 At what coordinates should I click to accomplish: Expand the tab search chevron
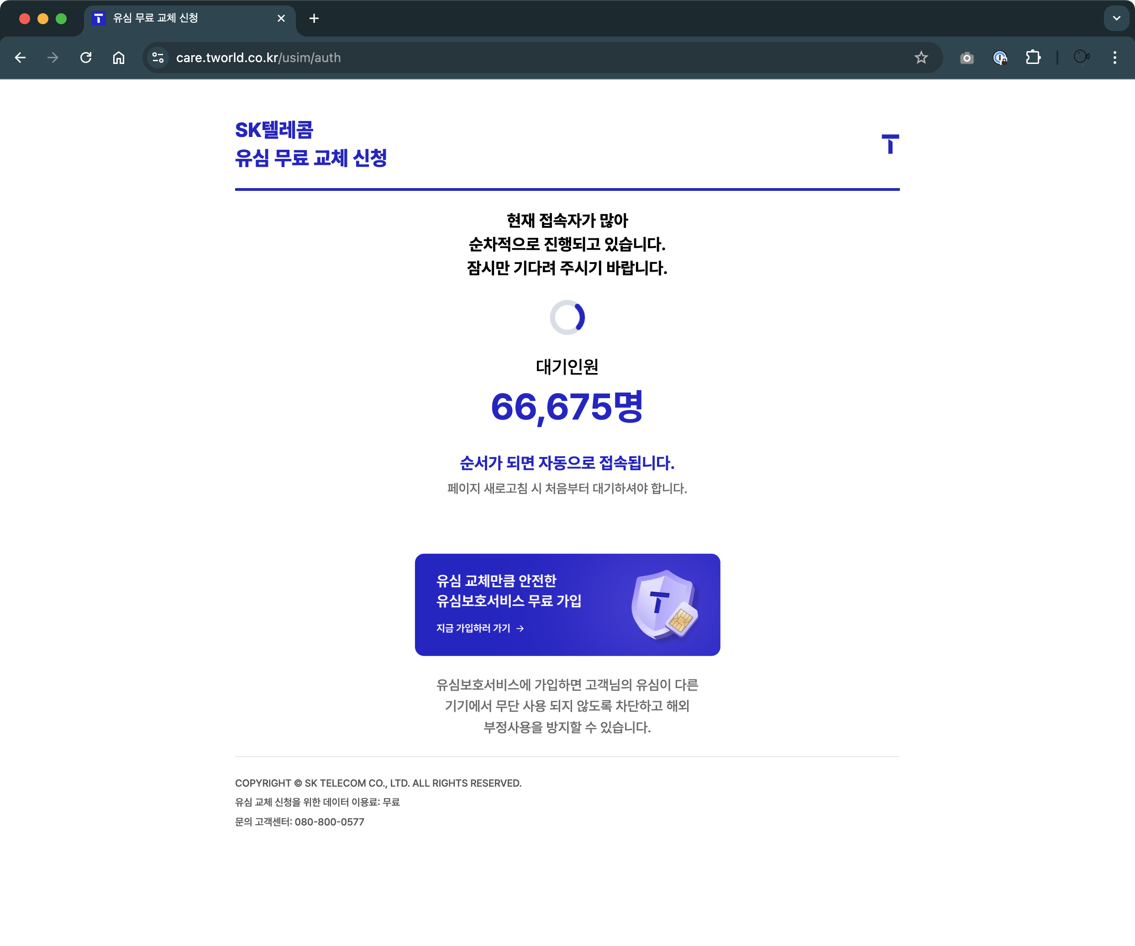[1116, 18]
